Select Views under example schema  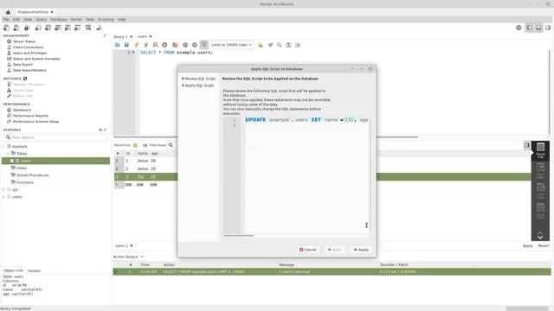pos(22,168)
